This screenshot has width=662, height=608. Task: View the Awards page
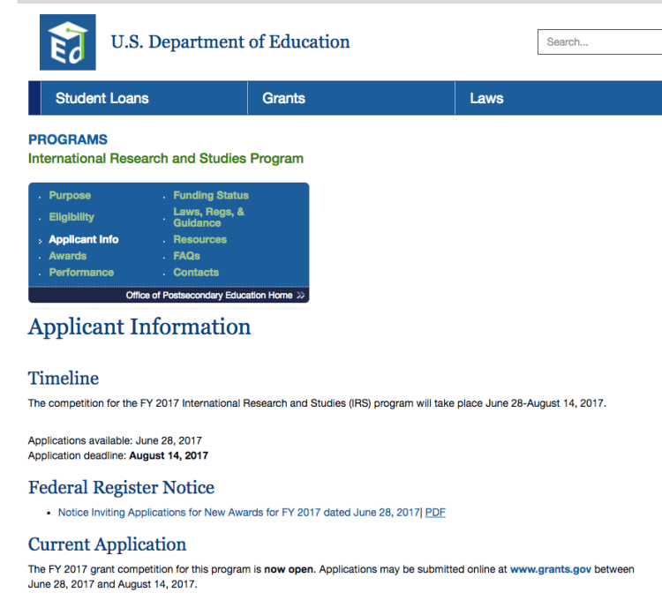coord(68,256)
